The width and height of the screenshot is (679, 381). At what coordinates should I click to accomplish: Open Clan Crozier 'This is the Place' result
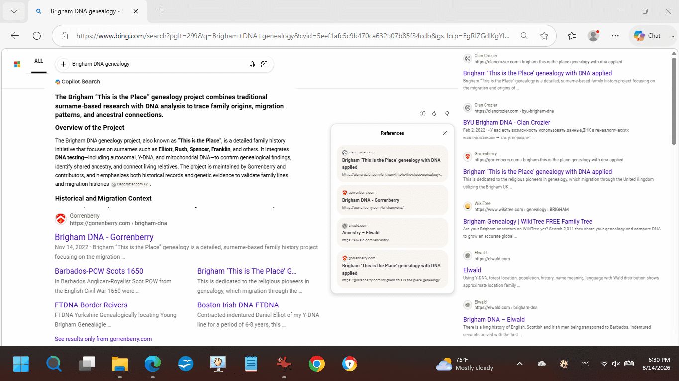tap(537, 73)
